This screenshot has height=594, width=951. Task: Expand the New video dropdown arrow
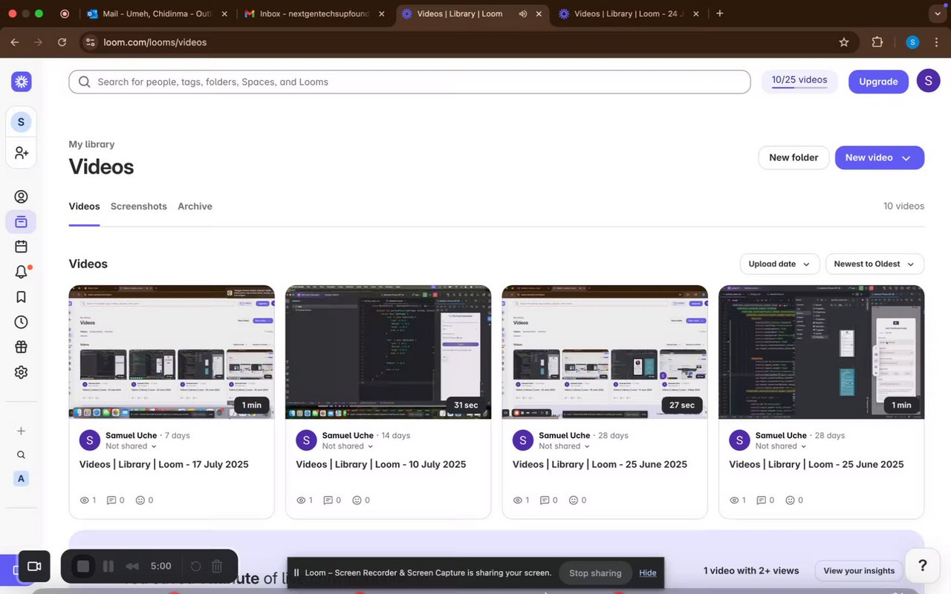pos(906,157)
